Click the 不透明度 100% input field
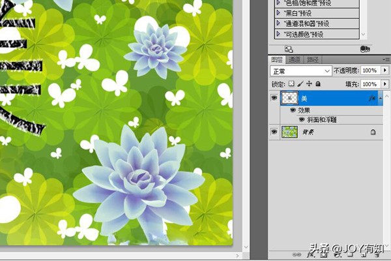The image size is (391, 261). (370, 70)
